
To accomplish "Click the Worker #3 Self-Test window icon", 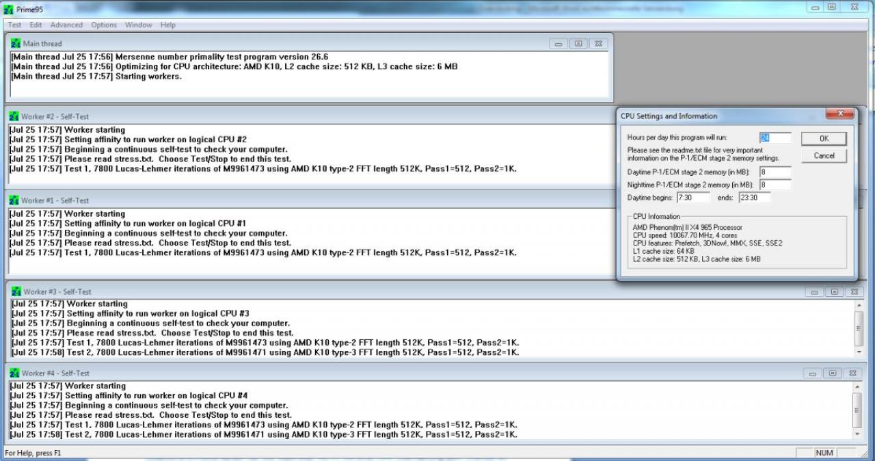I will (x=16, y=291).
